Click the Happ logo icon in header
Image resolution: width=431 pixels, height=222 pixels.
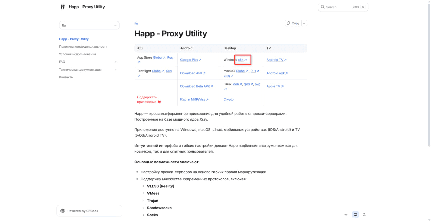click(x=63, y=7)
